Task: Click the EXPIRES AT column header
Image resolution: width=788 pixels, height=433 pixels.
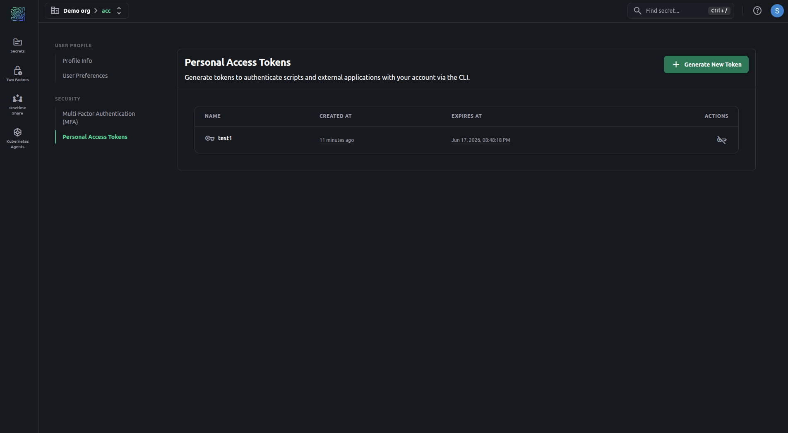Action: coord(466,116)
